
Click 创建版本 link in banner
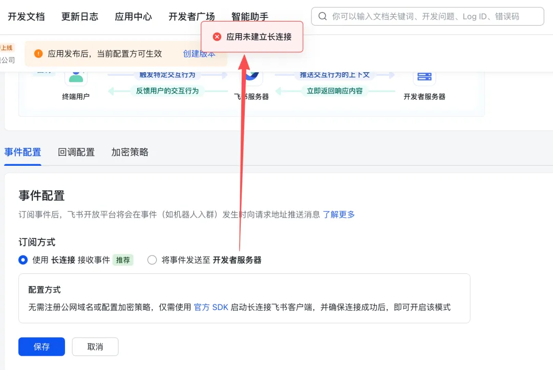pos(199,54)
